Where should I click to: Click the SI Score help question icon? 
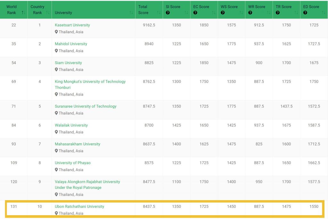point(168,13)
